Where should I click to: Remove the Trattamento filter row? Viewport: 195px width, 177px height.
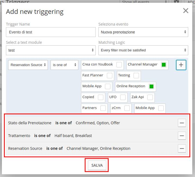182,136
